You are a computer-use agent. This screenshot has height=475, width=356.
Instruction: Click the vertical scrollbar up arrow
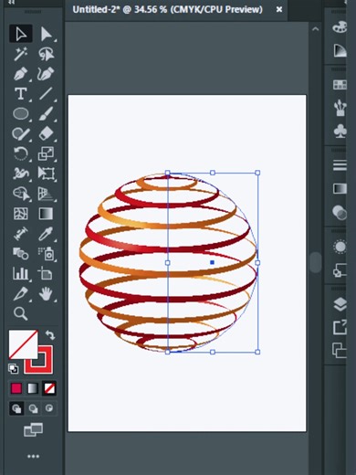point(316,29)
